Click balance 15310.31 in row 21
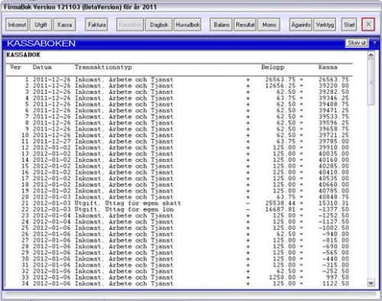 coord(334,203)
